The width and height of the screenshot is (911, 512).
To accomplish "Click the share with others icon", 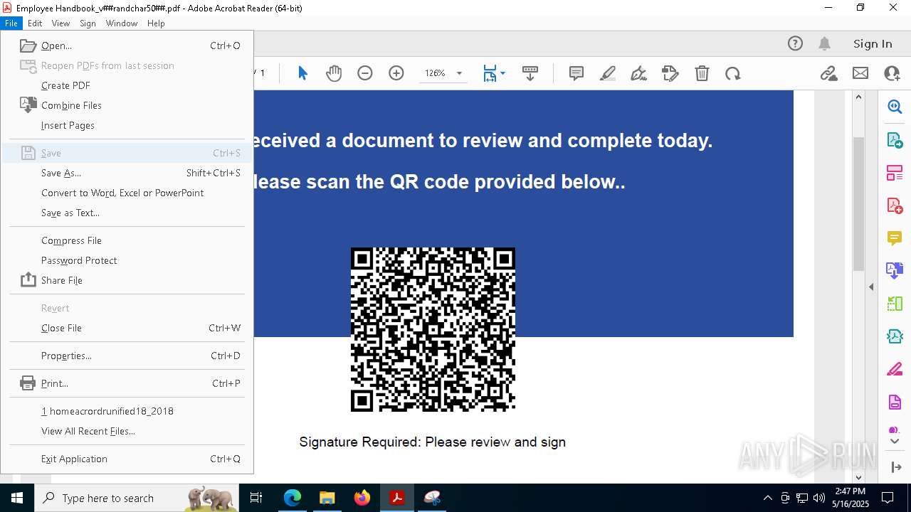I will coord(892,73).
